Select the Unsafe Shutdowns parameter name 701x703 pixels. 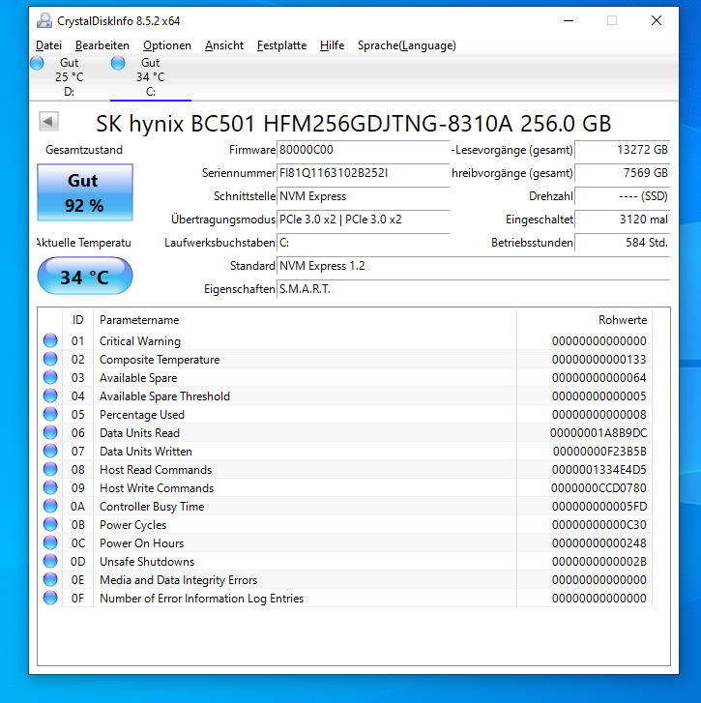(147, 562)
